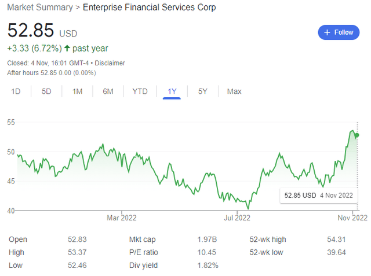Screen dimensions: 371x276
Task: Click the 52-wk high value 54.31
Action: tap(336, 240)
